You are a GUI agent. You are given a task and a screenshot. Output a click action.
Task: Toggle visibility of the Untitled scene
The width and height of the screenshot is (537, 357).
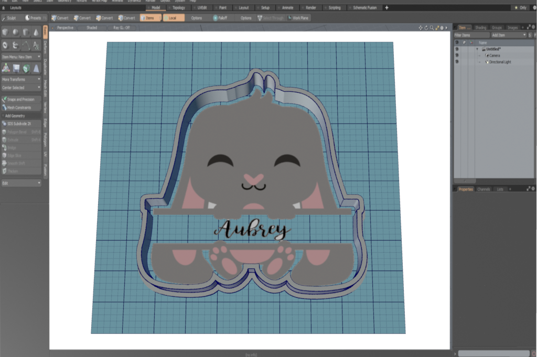coord(457,49)
